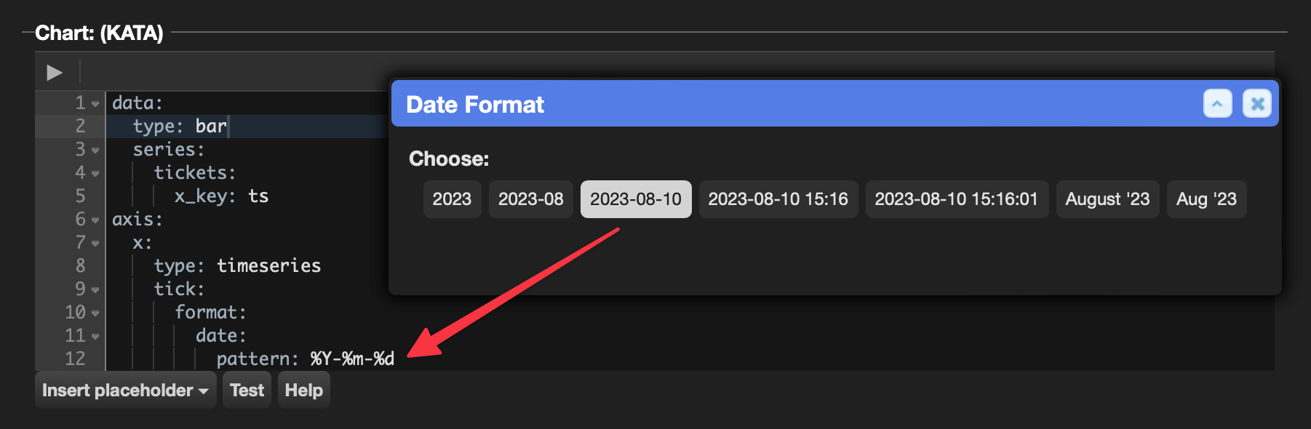Select the 2023-08 date format
1311x429 pixels.
(530, 199)
